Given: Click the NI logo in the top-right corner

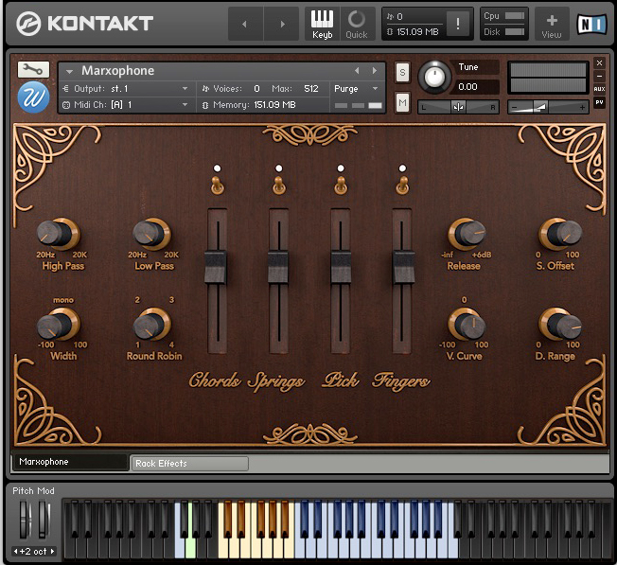Looking at the screenshot, I should pyautogui.click(x=591, y=23).
